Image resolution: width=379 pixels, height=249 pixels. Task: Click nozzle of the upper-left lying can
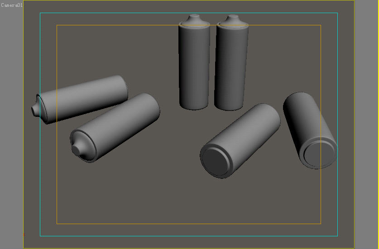[x=35, y=110]
